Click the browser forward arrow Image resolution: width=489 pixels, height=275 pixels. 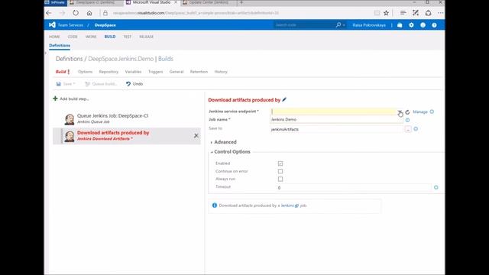[62, 13]
